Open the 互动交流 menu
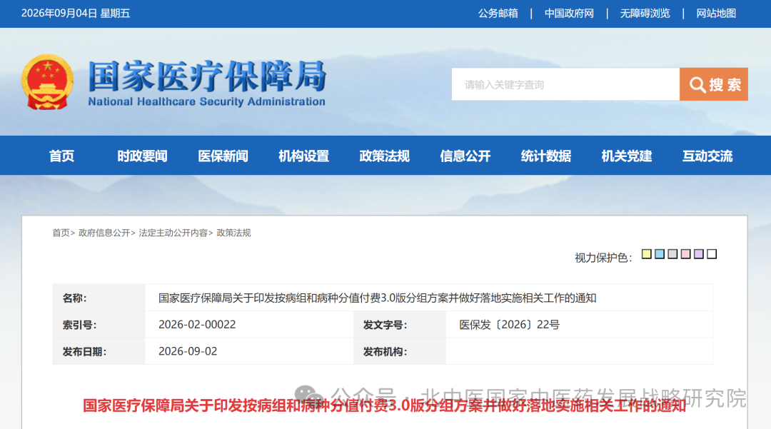The height and width of the screenshot is (429, 771). [x=707, y=156]
